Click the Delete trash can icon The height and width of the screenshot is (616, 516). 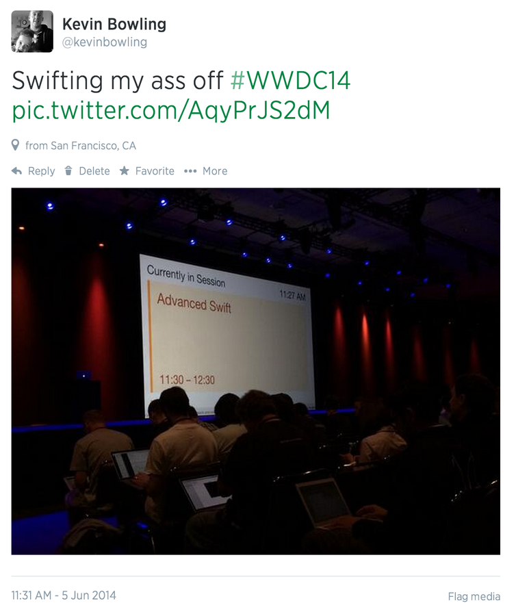click(68, 171)
